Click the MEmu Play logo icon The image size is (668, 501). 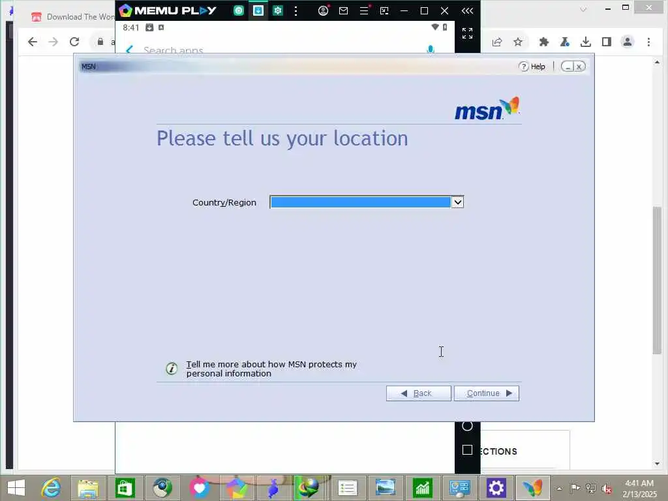[125, 10]
